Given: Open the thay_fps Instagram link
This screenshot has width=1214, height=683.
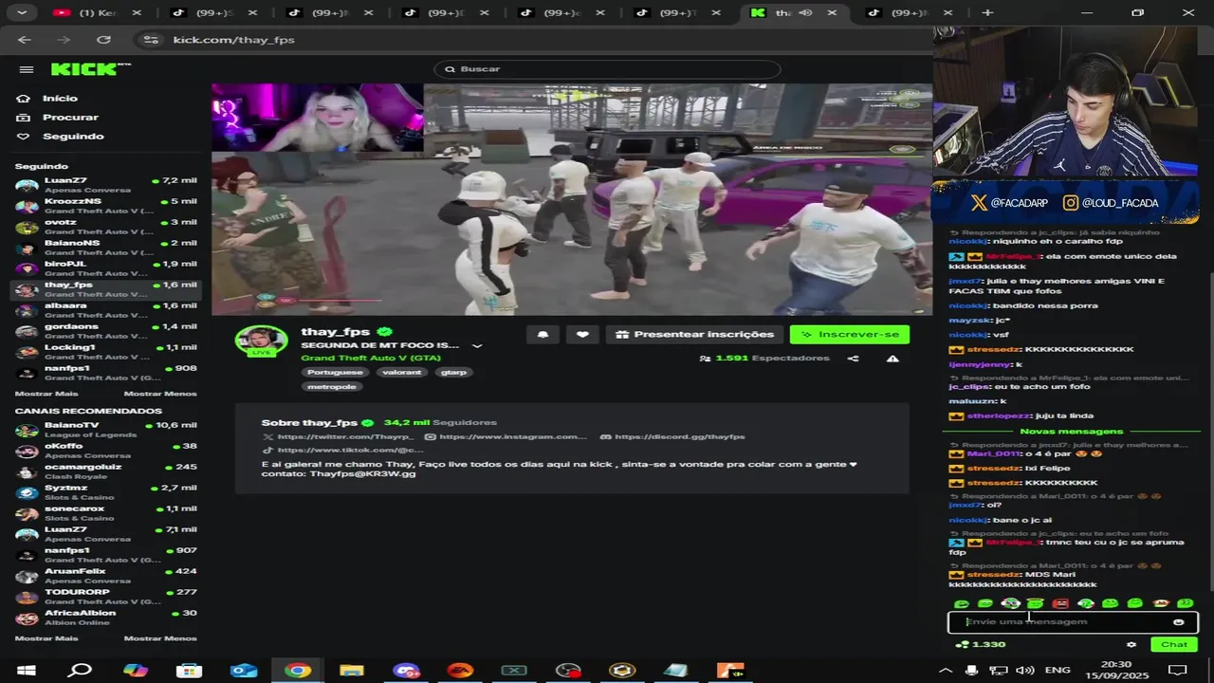Looking at the screenshot, I should 506,437.
